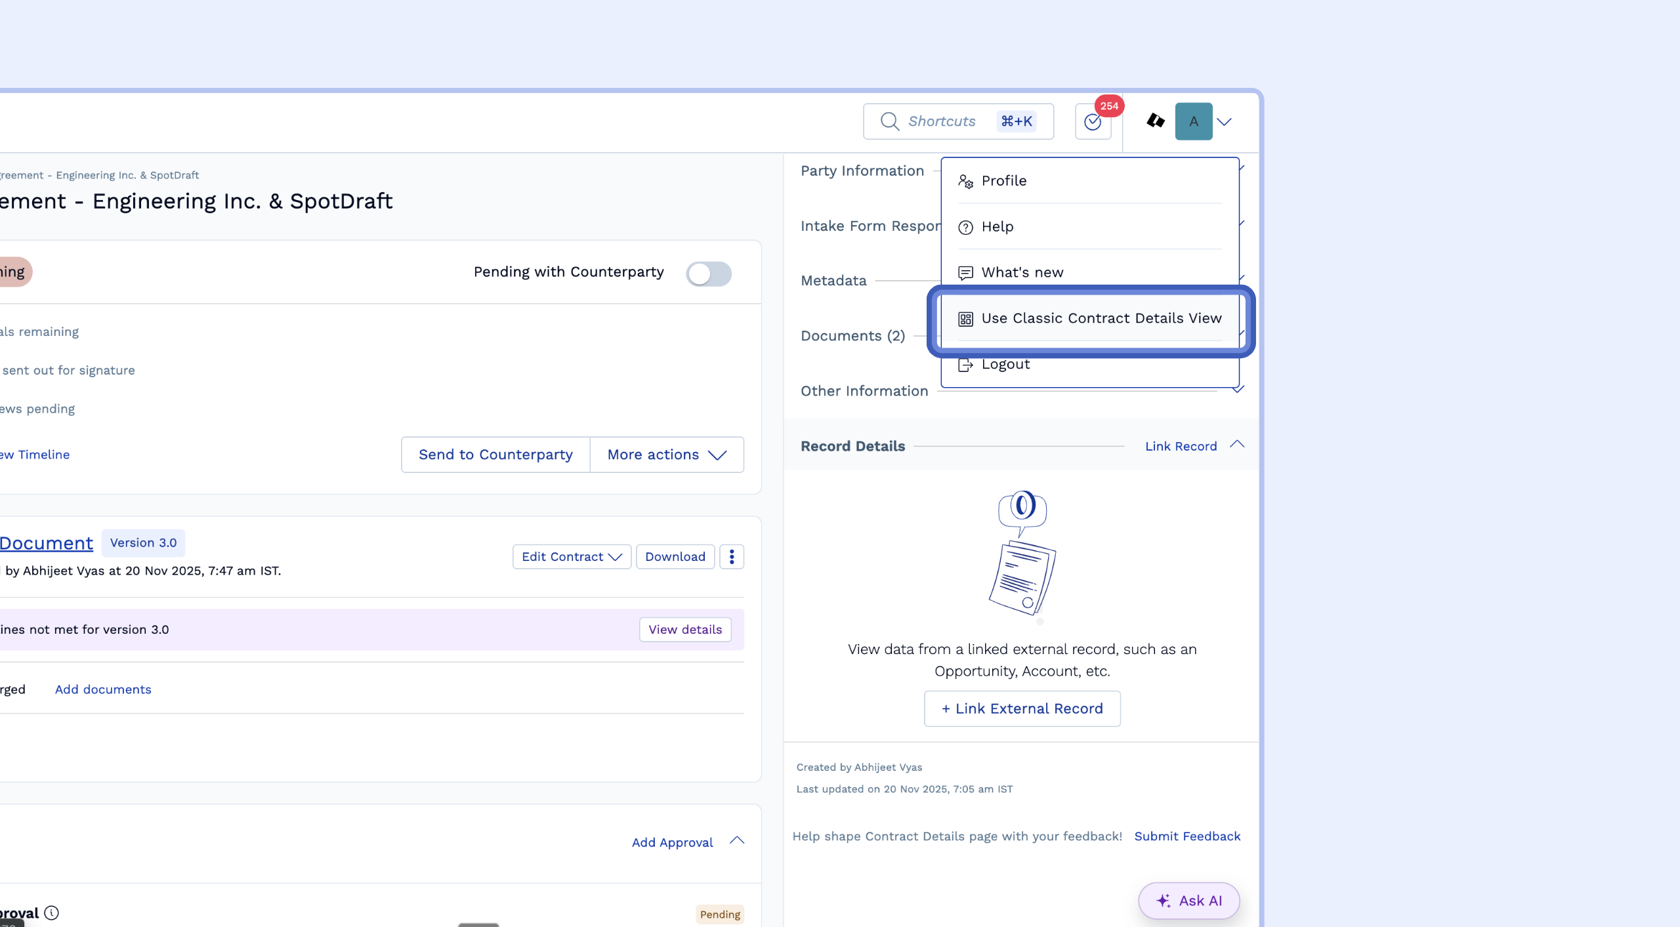Open the three-dot document options menu
The image size is (1680, 927).
(x=732, y=556)
